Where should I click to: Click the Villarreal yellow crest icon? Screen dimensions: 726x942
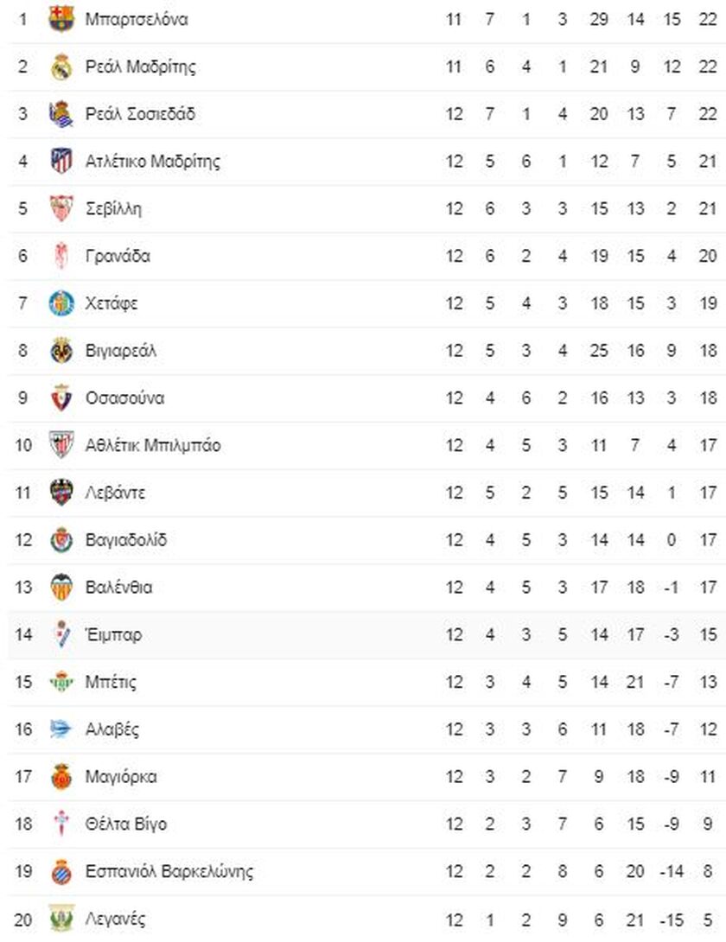[61, 350]
